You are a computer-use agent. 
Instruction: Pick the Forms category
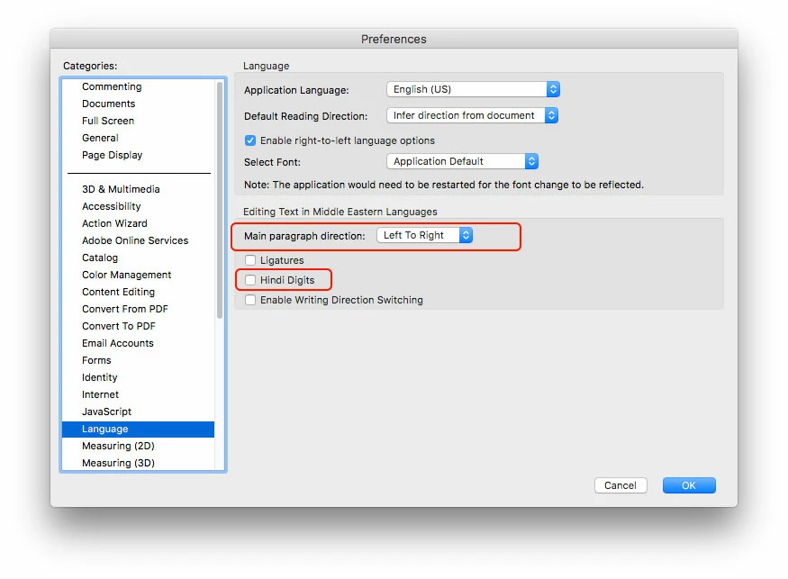138,360
